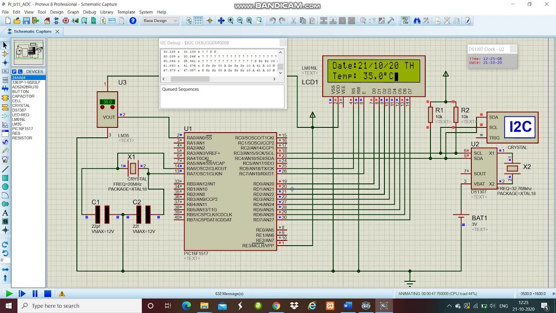Save the design with the floppy disk icon

coord(26,20)
